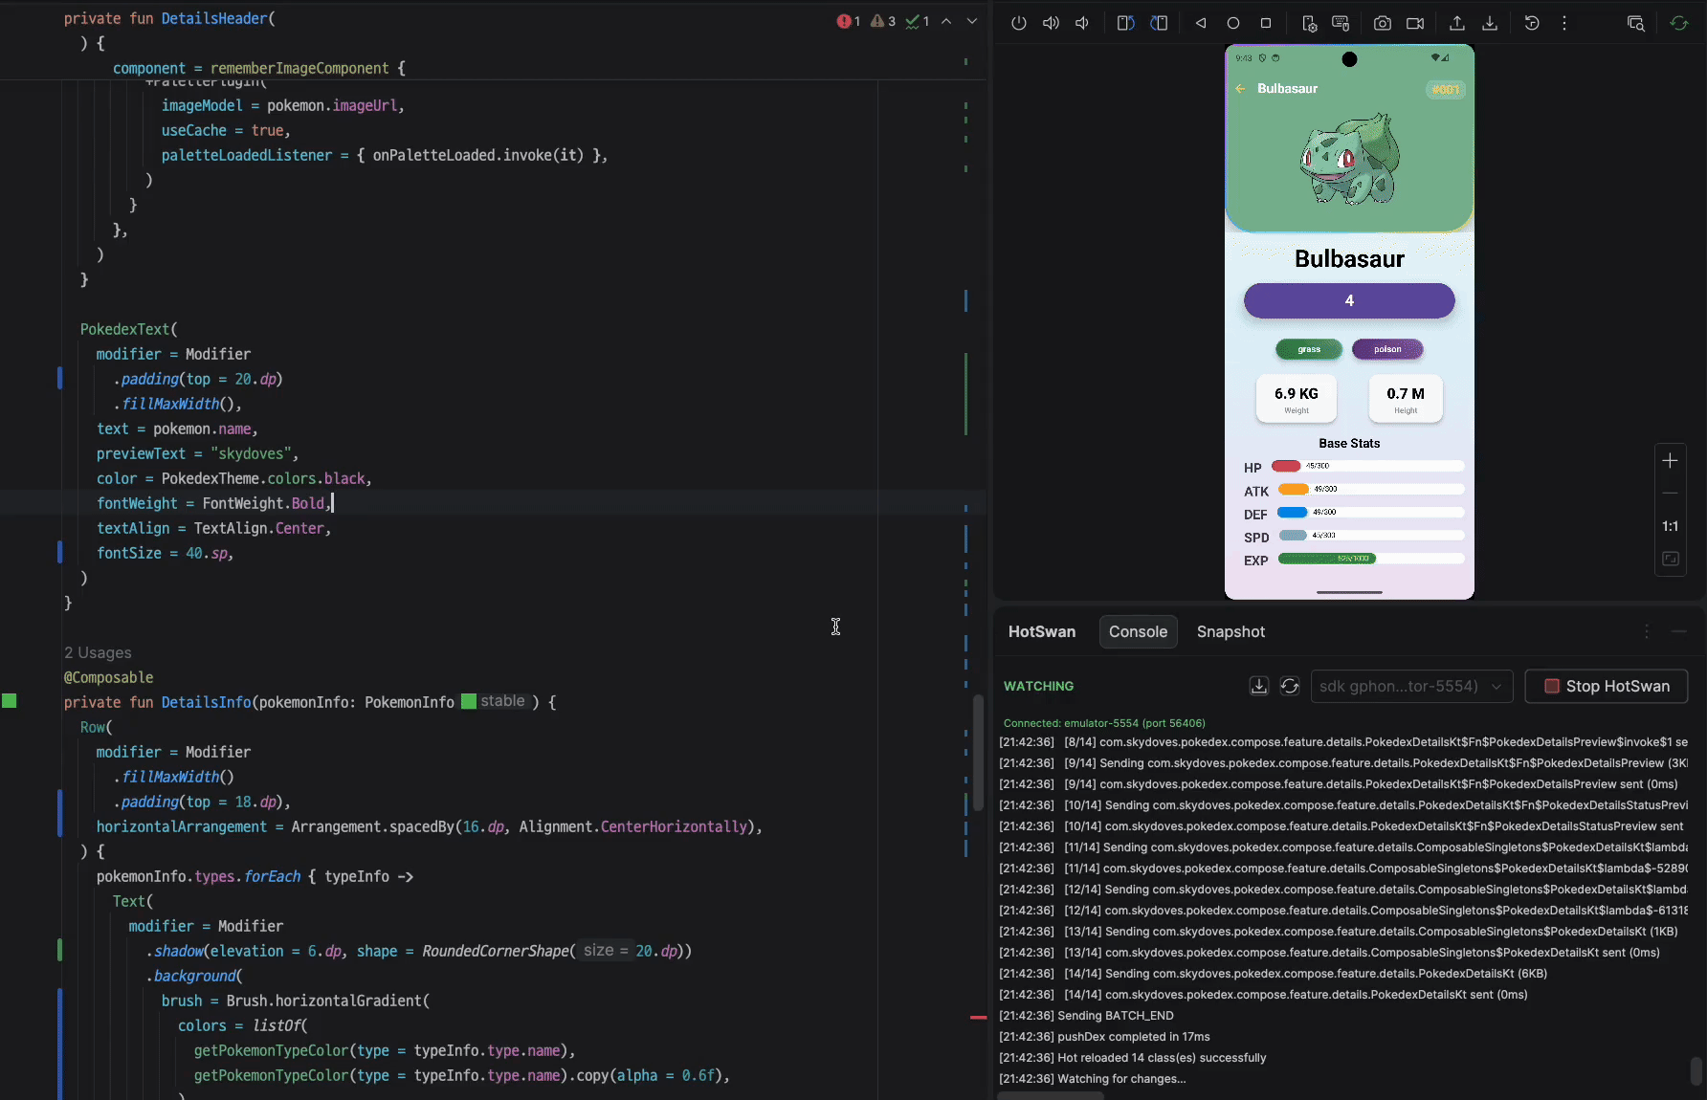Viewport: 1707px width, 1100px height.
Task: Click the emulator Overview square button
Action: coord(1266,23)
